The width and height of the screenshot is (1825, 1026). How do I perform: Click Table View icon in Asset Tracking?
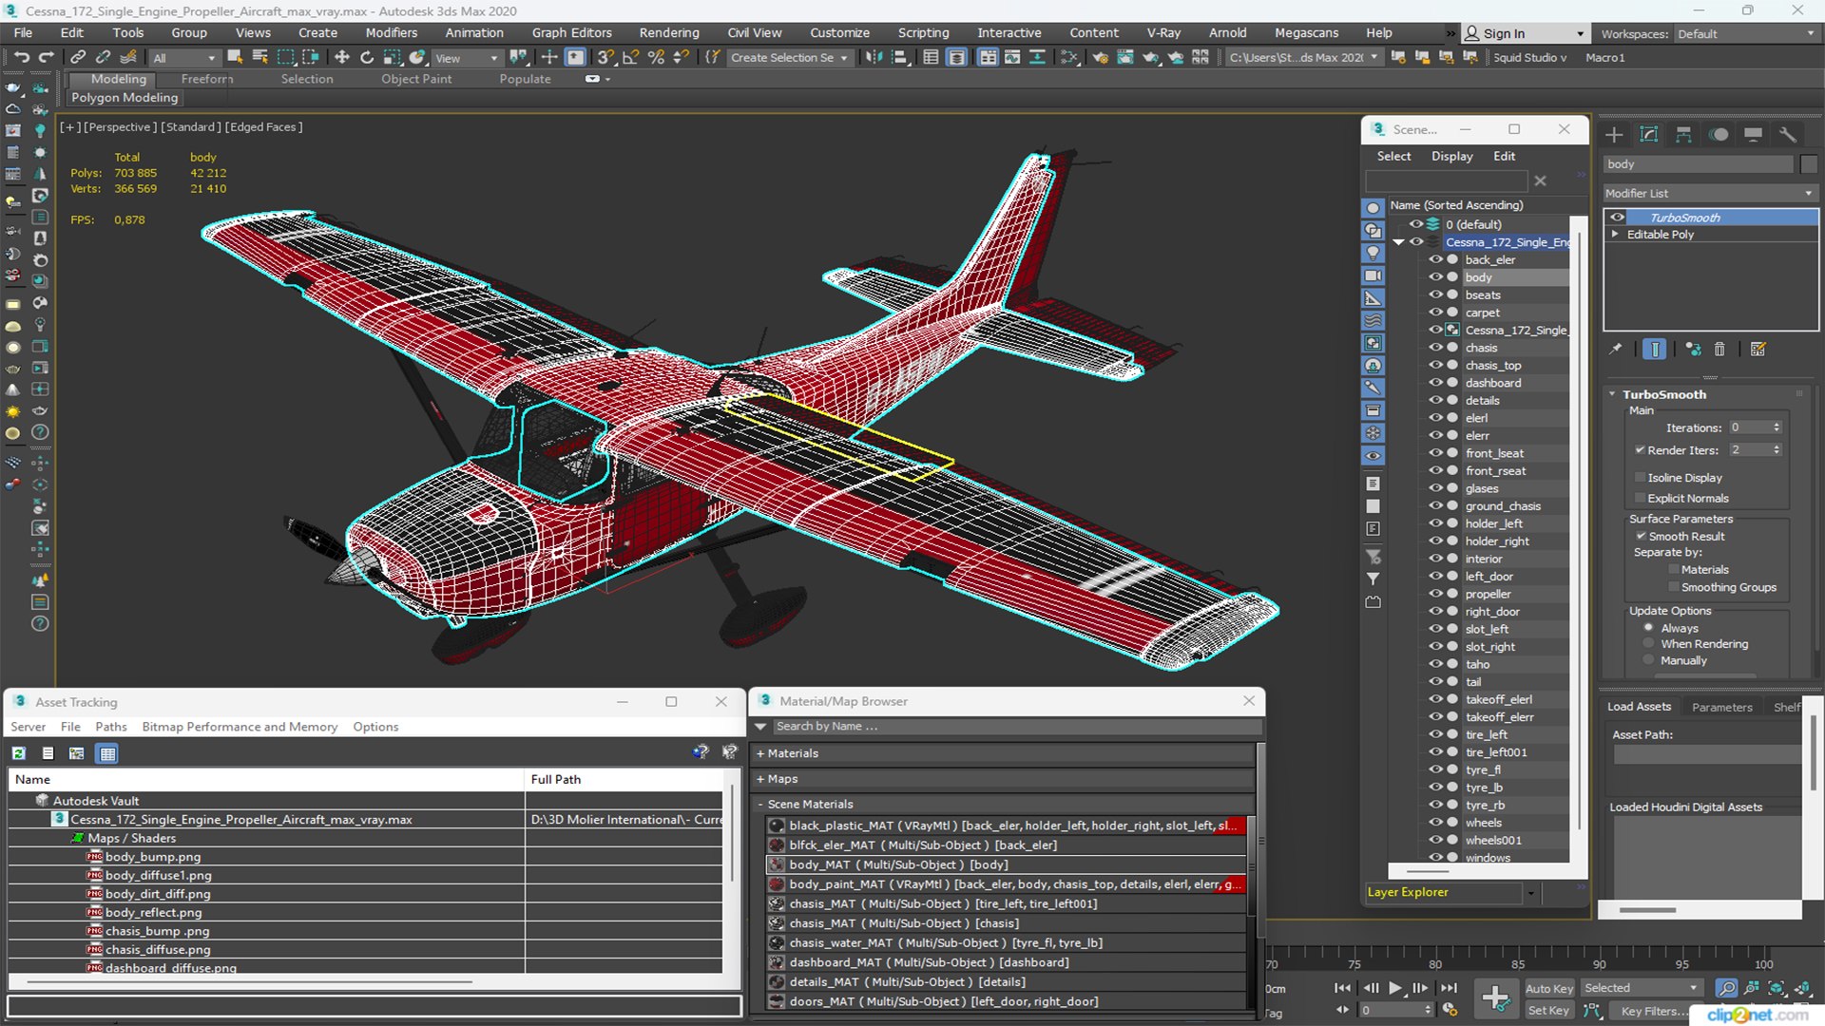[x=107, y=753]
